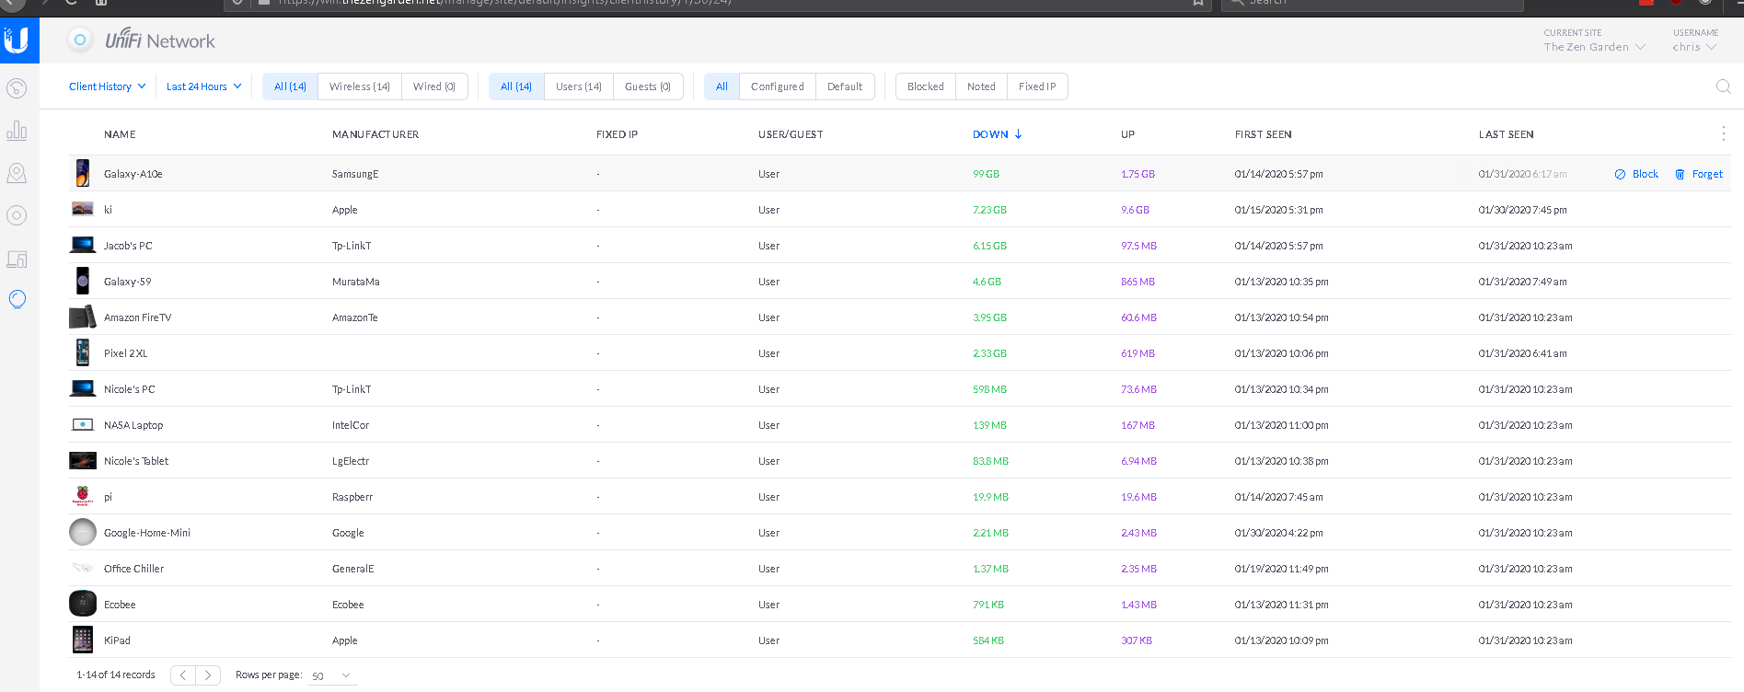Open The Zen Garden current site dropdown
Viewport: 1744px width, 692px height.
(x=1594, y=47)
